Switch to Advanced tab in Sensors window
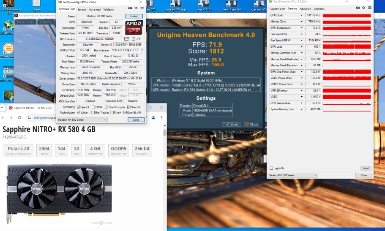This screenshot has height=231, width=385. (x=305, y=9)
